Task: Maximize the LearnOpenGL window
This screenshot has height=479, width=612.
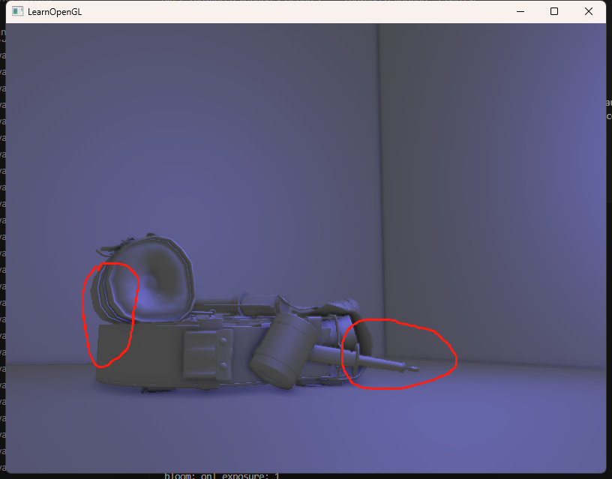Action: tap(554, 12)
